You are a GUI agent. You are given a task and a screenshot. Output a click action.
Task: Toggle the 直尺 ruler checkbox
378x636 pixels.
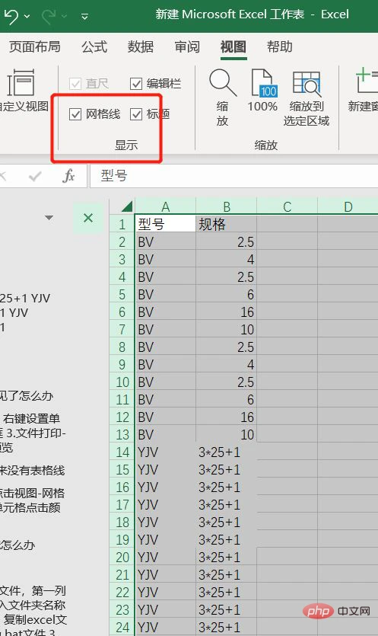pyautogui.click(x=75, y=84)
